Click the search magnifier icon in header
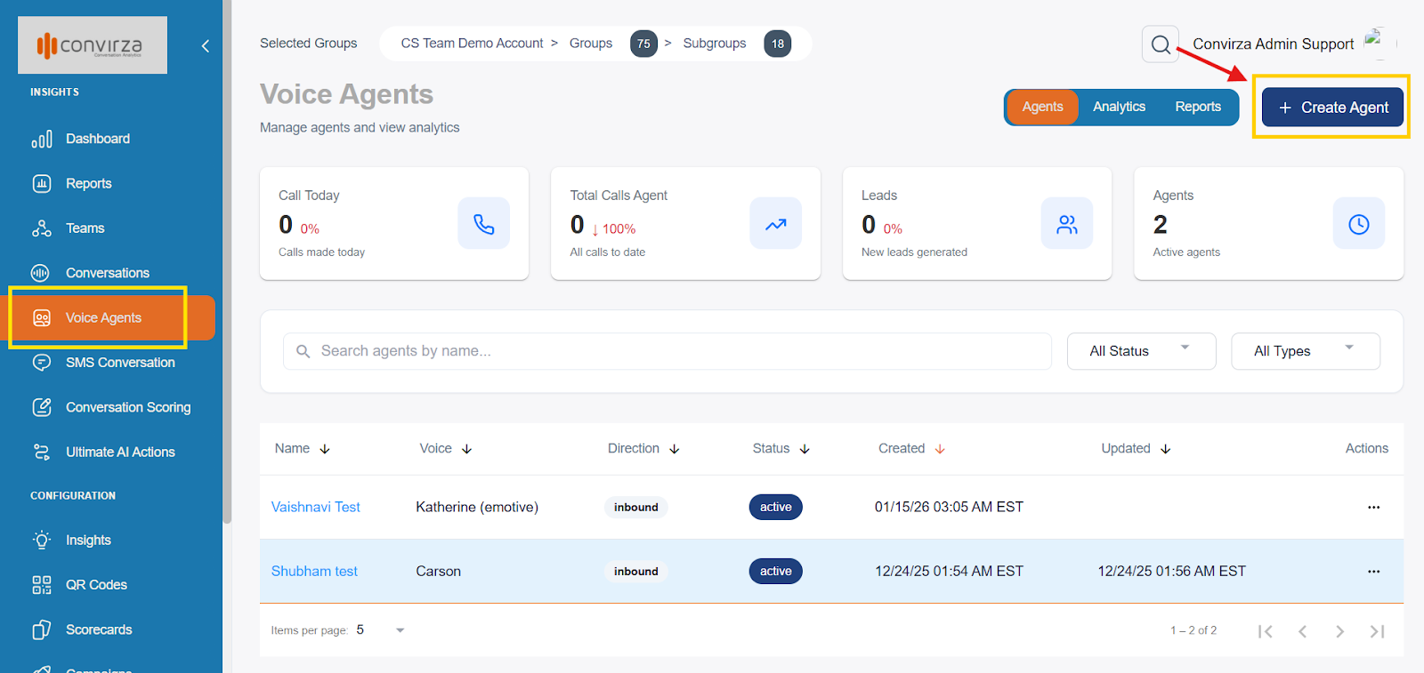The height and width of the screenshot is (673, 1424). pyautogui.click(x=1161, y=44)
